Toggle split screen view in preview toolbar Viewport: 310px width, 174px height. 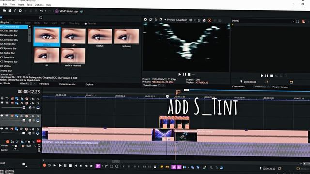161,19
